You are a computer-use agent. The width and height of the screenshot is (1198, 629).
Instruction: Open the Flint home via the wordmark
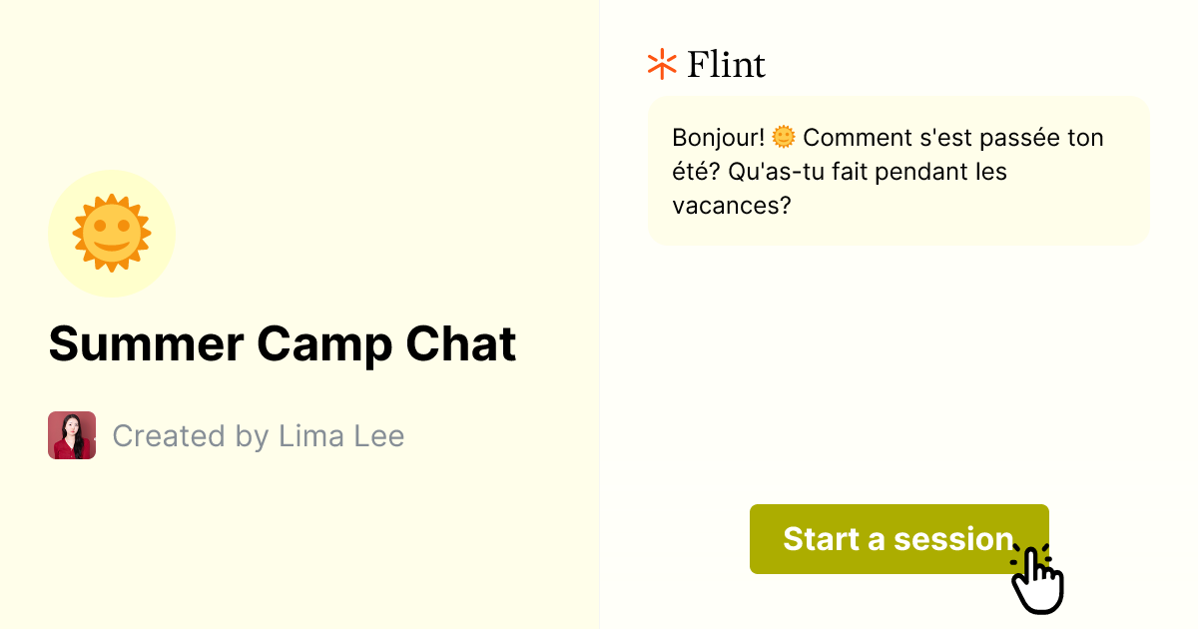(726, 64)
